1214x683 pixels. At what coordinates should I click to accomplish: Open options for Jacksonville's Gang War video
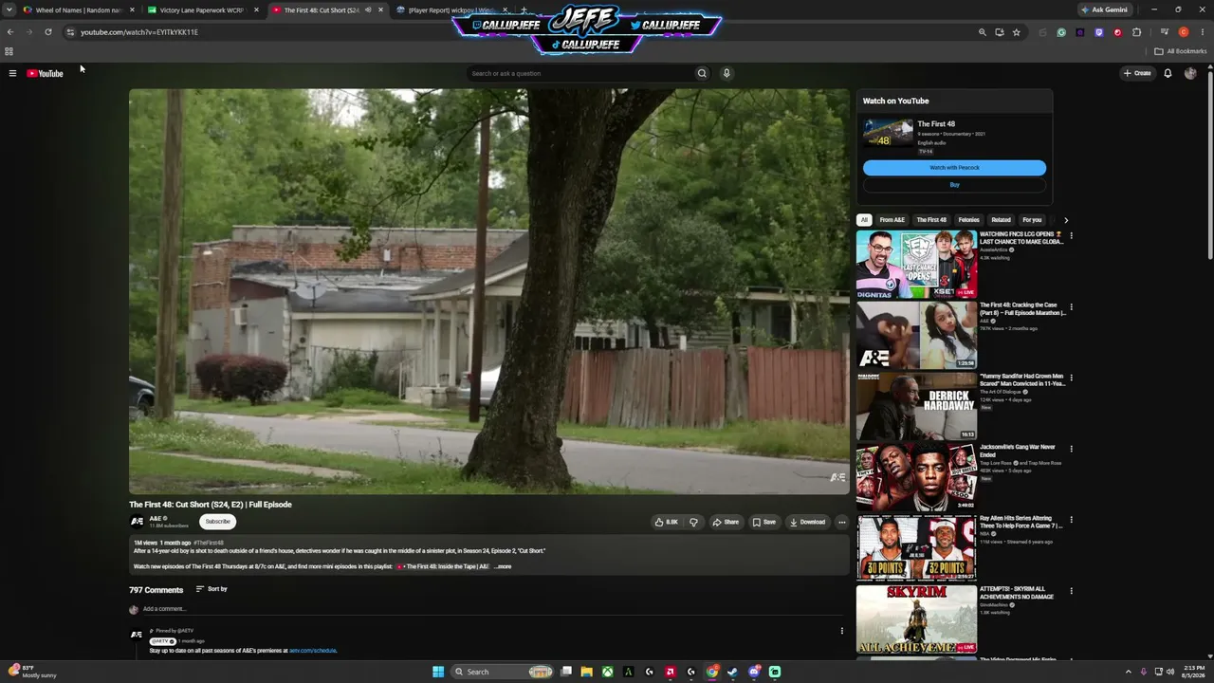1071,449
